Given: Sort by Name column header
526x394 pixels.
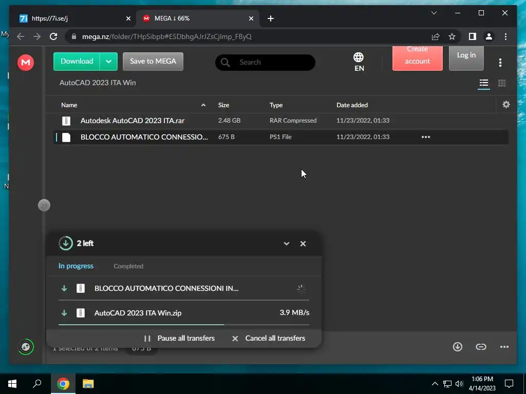Looking at the screenshot, I should click(69, 105).
